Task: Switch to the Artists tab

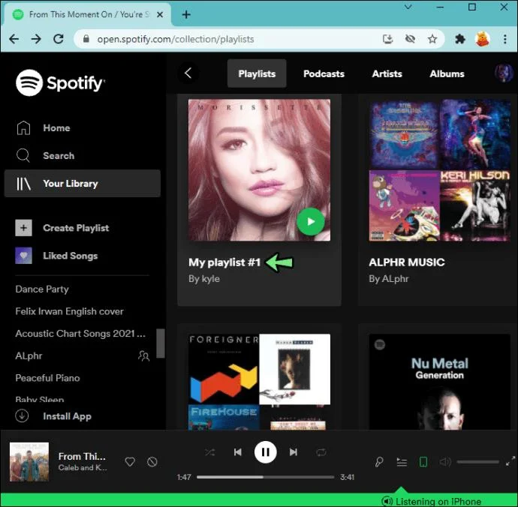Action: click(x=387, y=73)
